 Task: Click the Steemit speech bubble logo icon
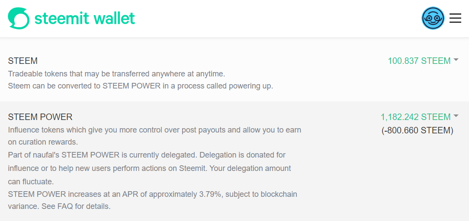click(19, 18)
